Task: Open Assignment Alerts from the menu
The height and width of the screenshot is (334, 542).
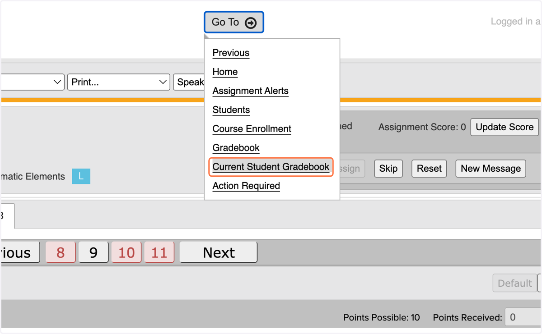Action: pos(250,91)
